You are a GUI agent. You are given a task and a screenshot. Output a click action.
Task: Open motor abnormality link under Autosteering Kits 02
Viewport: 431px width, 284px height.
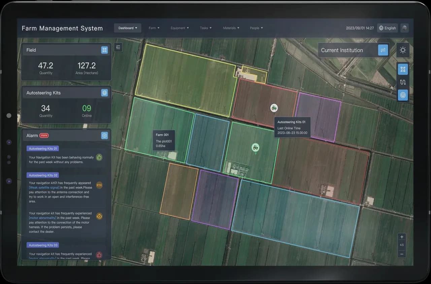(x=42, y=218)
